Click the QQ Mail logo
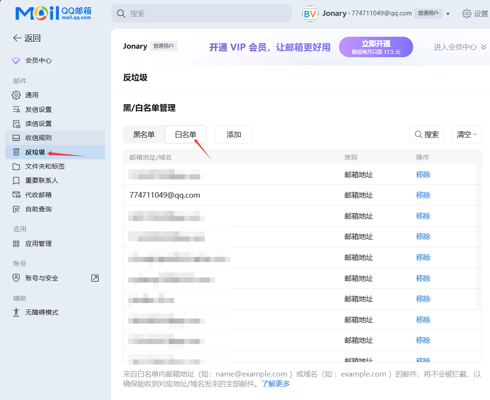 (53, 13)
